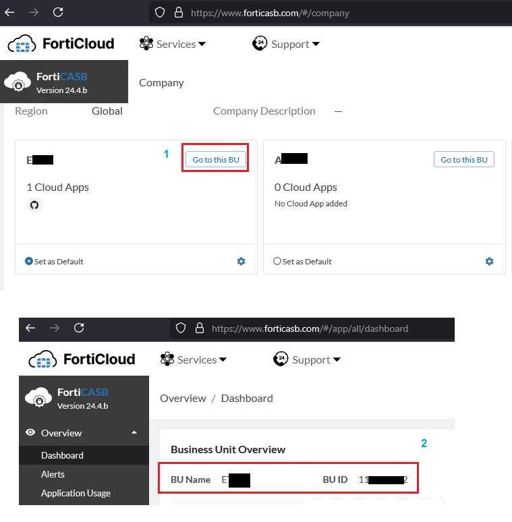Collapse the Overview sidebar section arrow

pyautogui.click(x=134, y=432)
